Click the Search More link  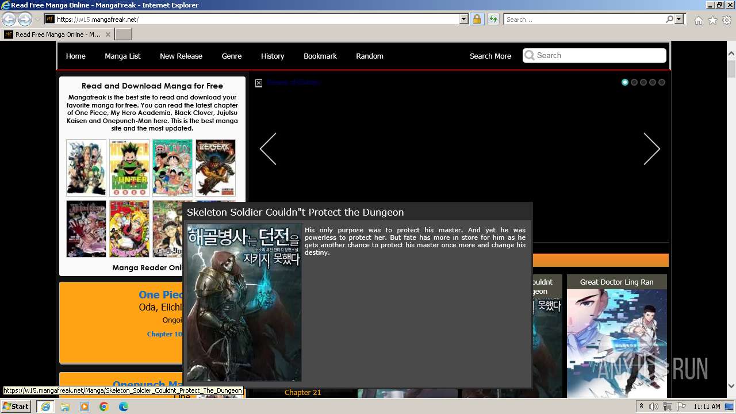490,56
